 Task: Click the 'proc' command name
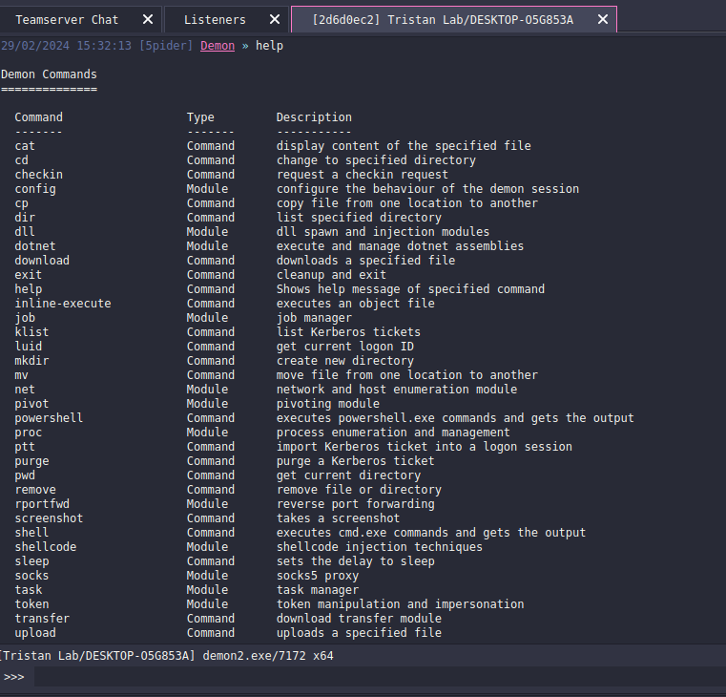point(29,433)
